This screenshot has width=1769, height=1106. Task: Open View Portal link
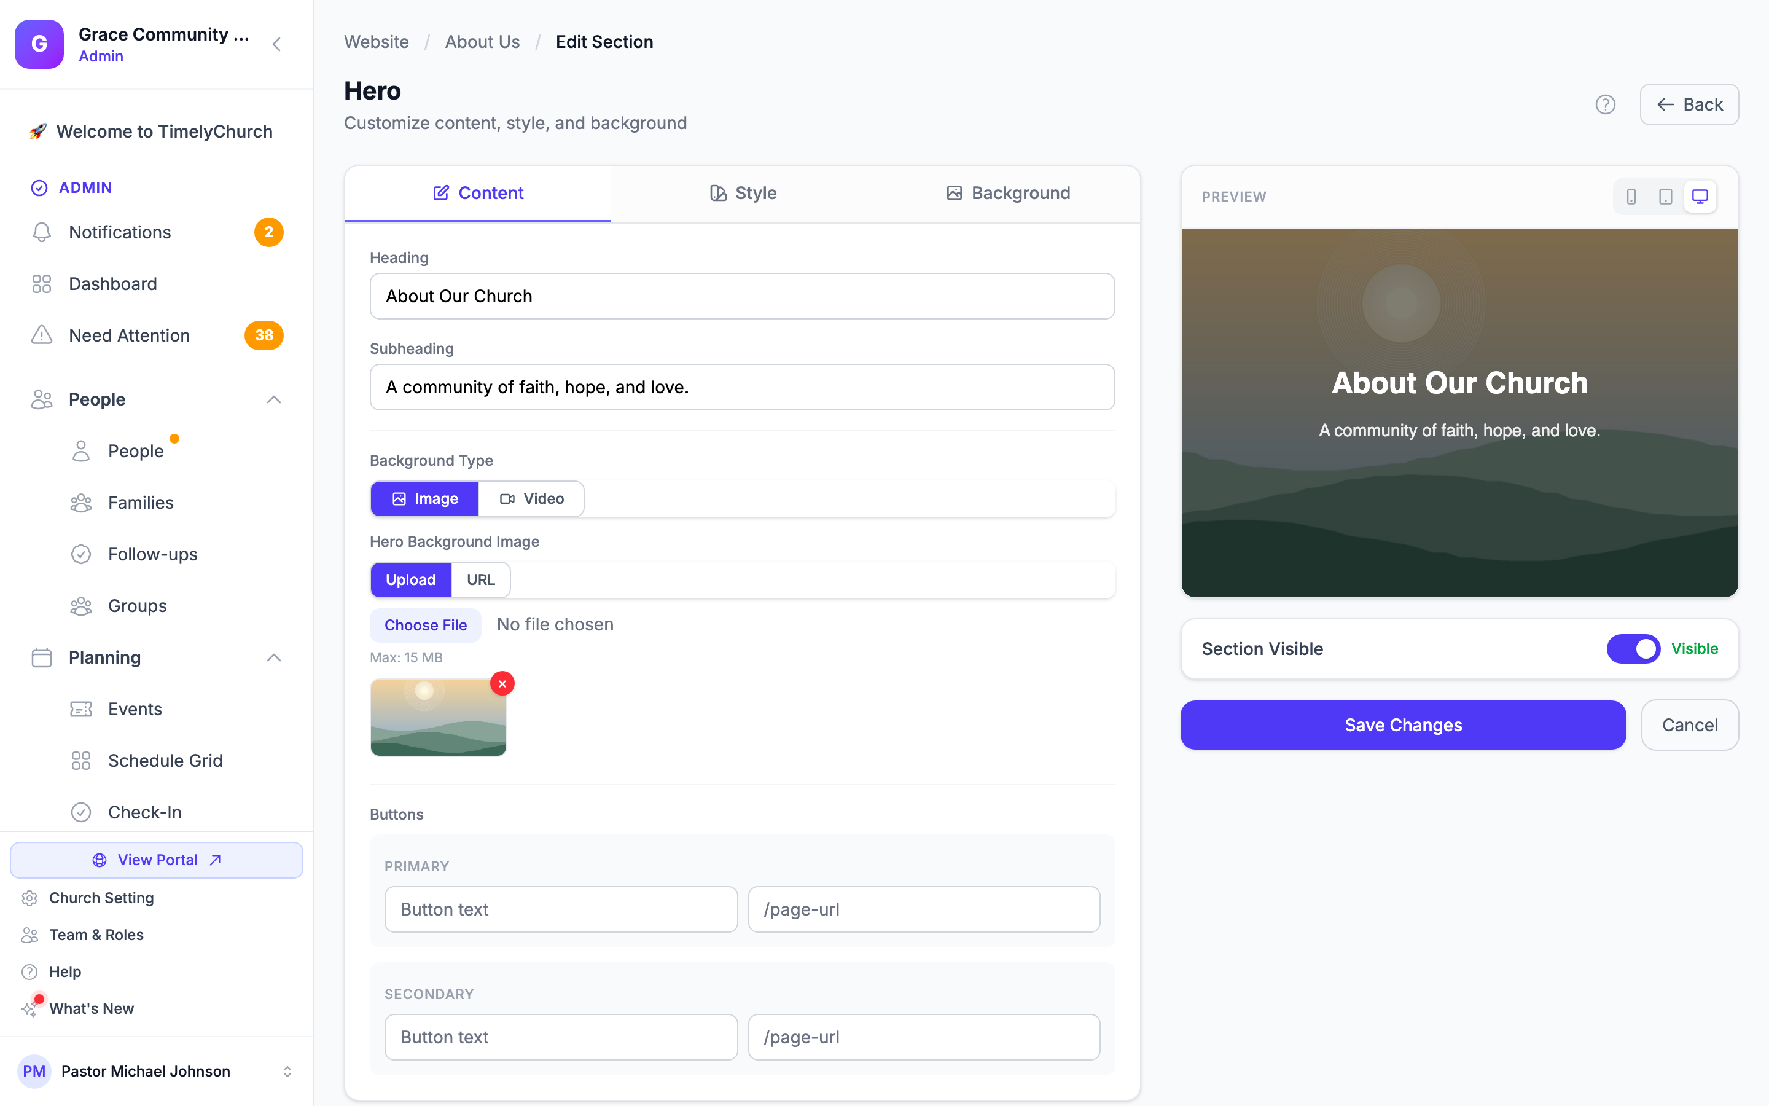tap(157, 860)
